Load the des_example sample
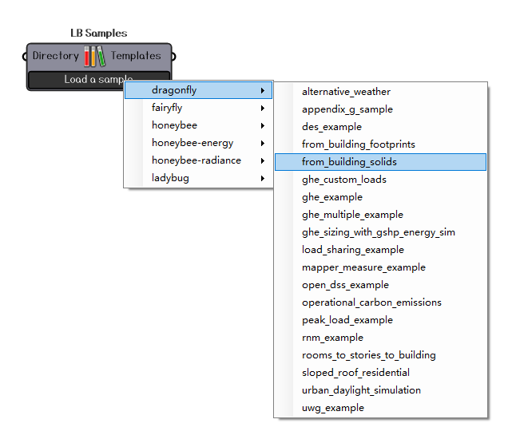This screenshot has width=508, height=439. tap(331, 127)
